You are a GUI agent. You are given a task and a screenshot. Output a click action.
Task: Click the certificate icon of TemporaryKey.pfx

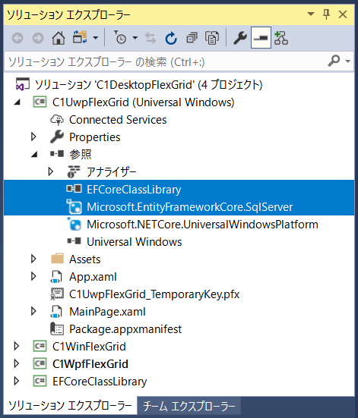tap(57, 294)
